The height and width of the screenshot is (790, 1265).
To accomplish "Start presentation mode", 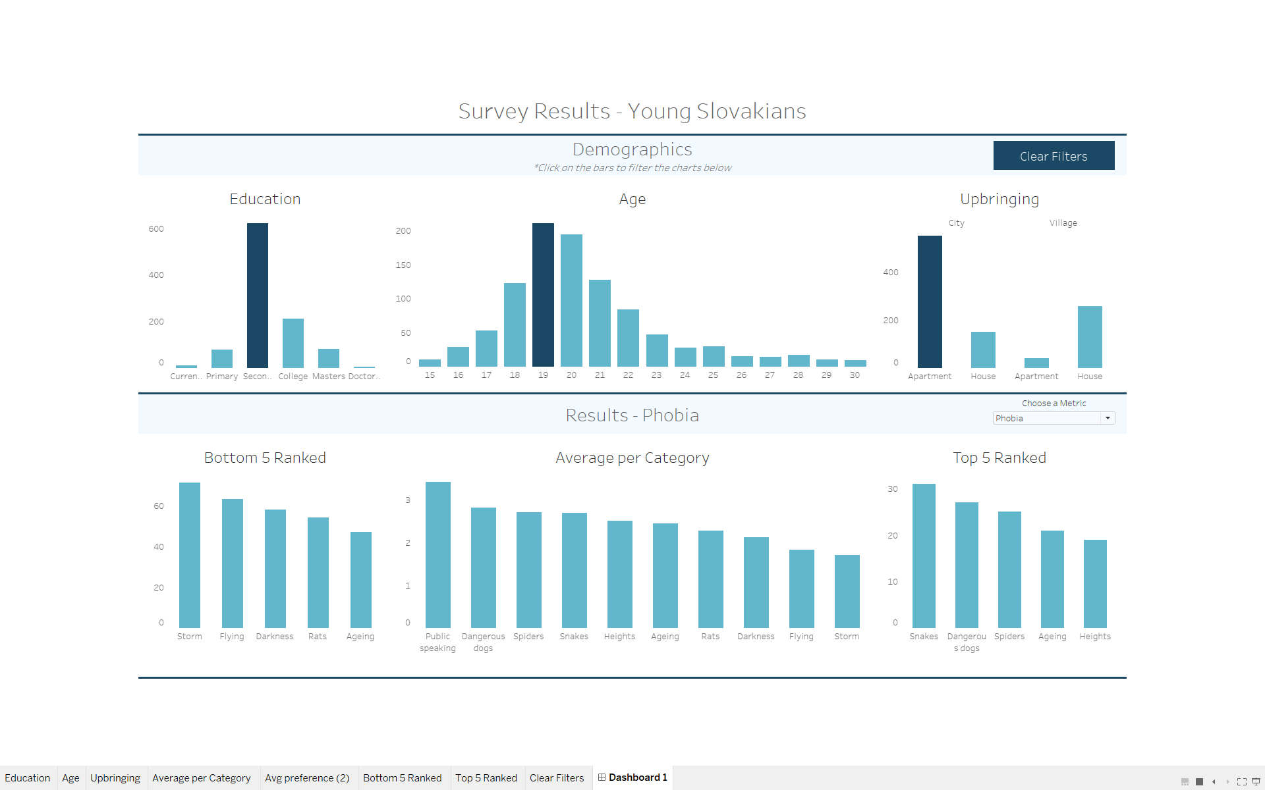I will coord(1256,781).
